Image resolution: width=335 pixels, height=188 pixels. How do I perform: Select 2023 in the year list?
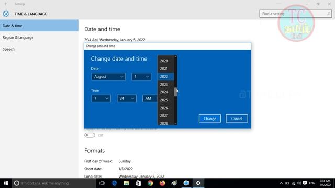[x=166, y=85]
